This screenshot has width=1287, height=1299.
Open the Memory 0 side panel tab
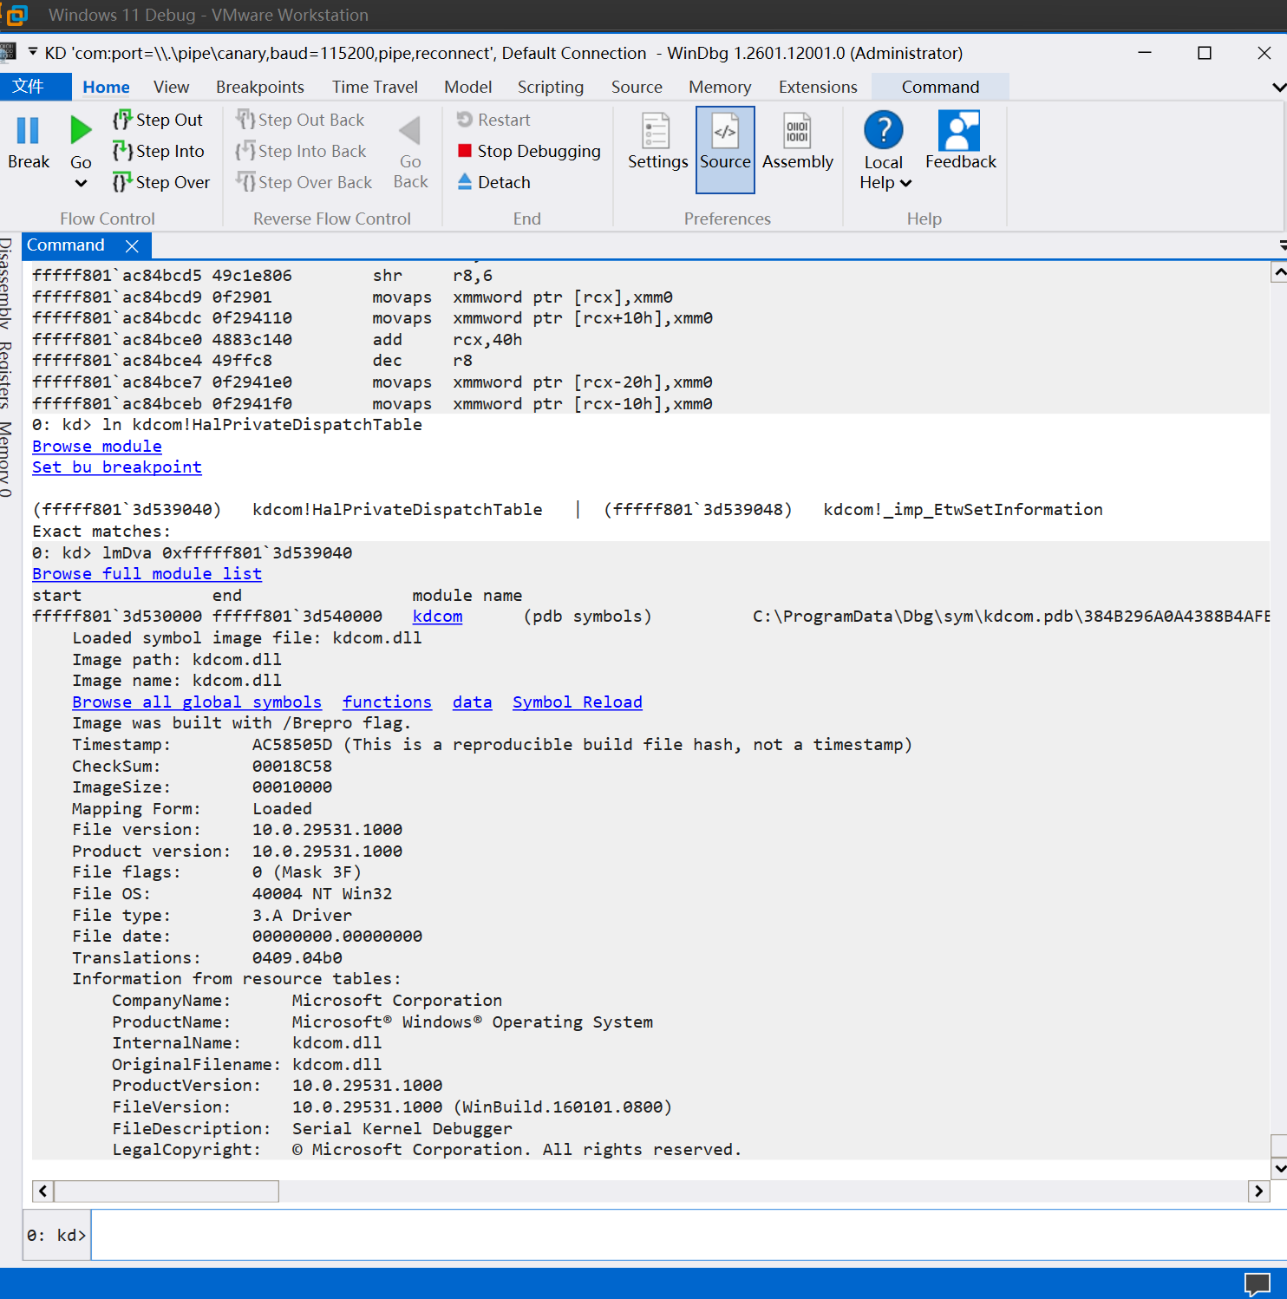tap(6, 459)
